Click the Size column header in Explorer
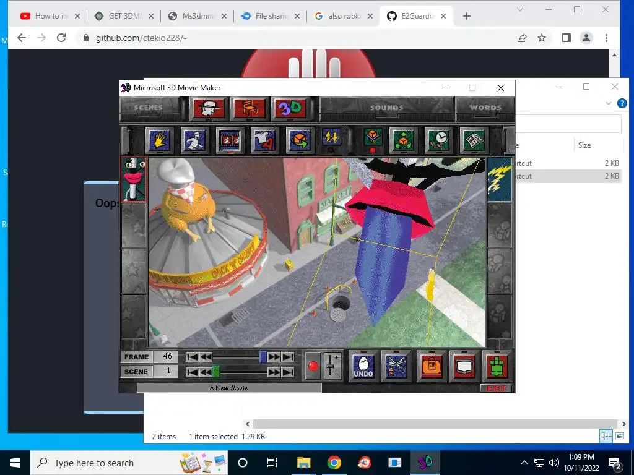This screenshot has height=475, width=634. click(x=599, y=145)
